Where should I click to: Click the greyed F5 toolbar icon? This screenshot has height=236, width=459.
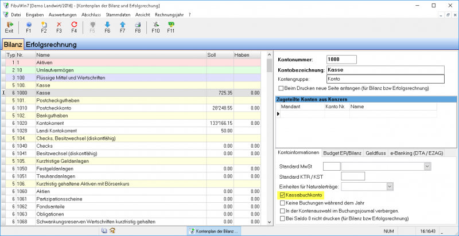point(92,27)
